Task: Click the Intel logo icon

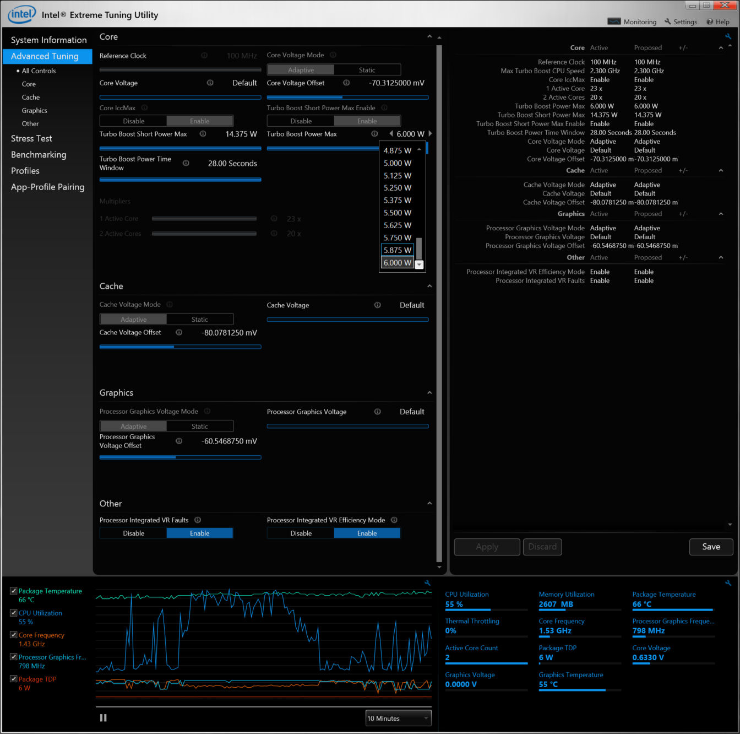Action: coord(22,14)
